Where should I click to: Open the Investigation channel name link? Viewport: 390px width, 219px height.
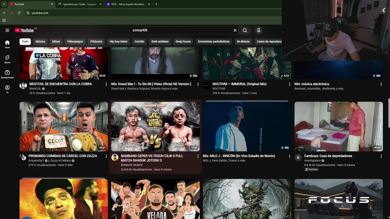click(x=312, y=161)
